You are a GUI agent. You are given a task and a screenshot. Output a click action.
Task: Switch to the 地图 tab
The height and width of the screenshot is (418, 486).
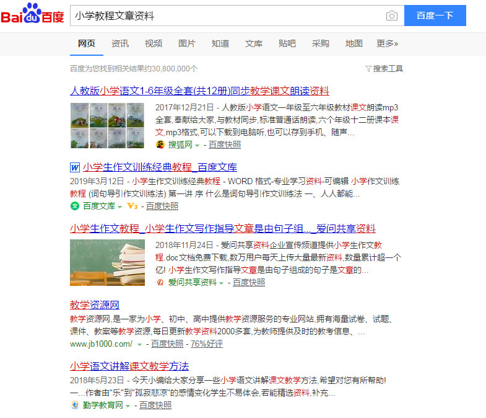tap(354, 43)
